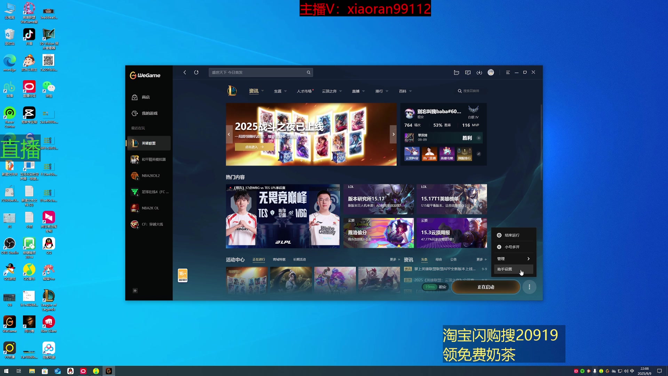Click the top WeGame search input box

261,72
